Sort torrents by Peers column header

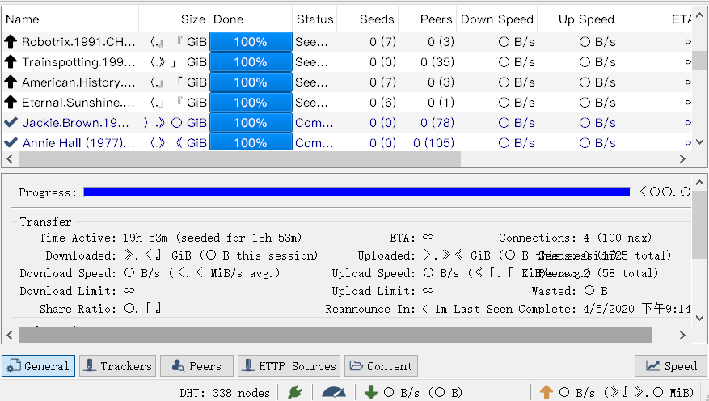coord(428,19)
